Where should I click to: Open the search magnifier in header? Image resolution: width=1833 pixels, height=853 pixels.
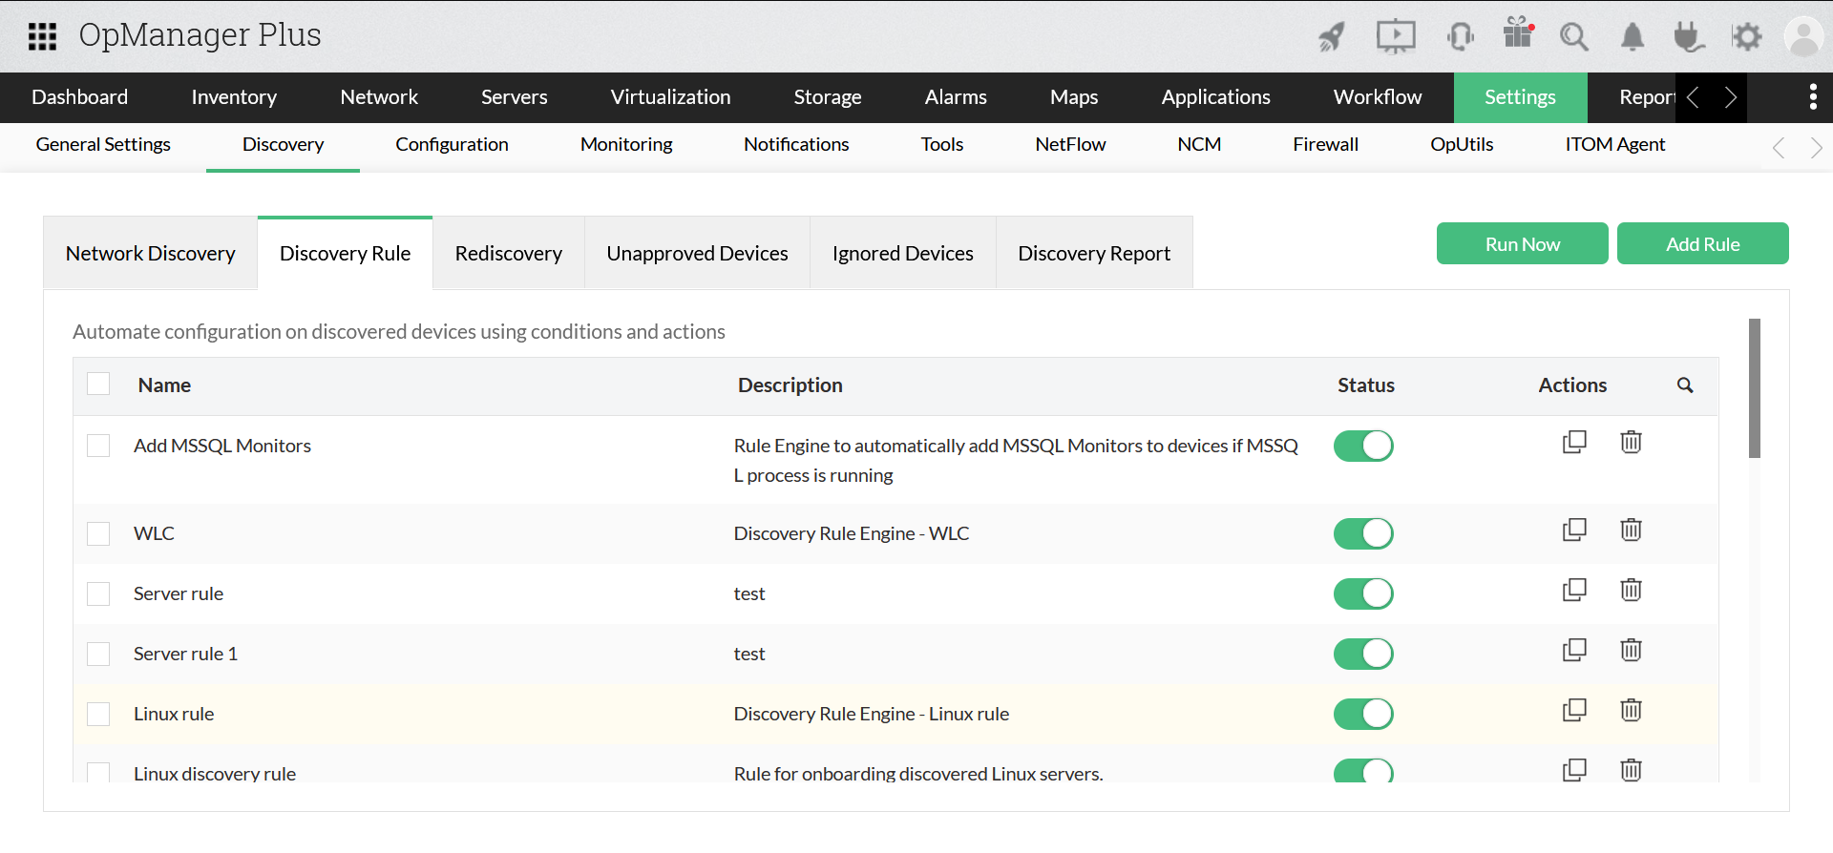click(1573, 37)
